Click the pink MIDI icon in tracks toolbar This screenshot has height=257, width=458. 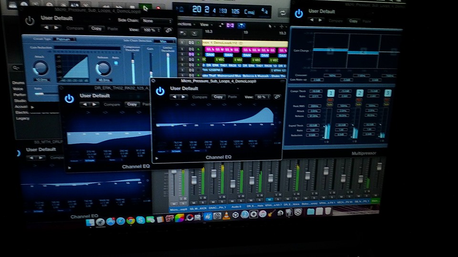tap(230, 25)
